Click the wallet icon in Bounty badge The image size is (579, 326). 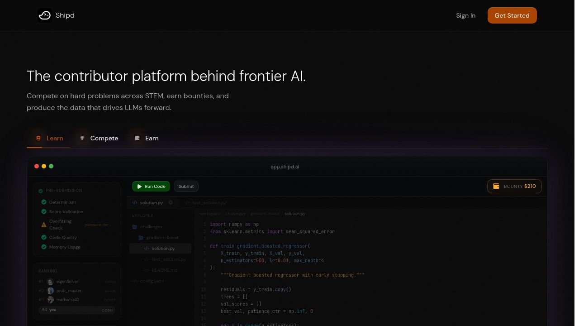(x=496, y=186)
